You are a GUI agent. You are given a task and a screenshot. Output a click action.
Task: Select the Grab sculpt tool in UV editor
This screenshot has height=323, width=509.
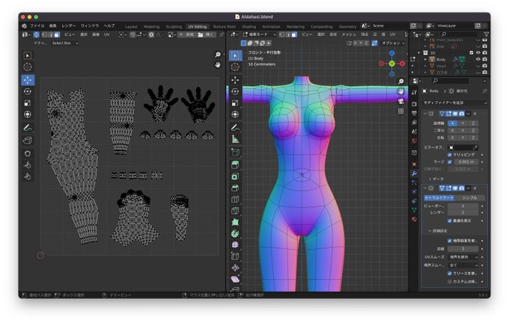pos(28,153)
